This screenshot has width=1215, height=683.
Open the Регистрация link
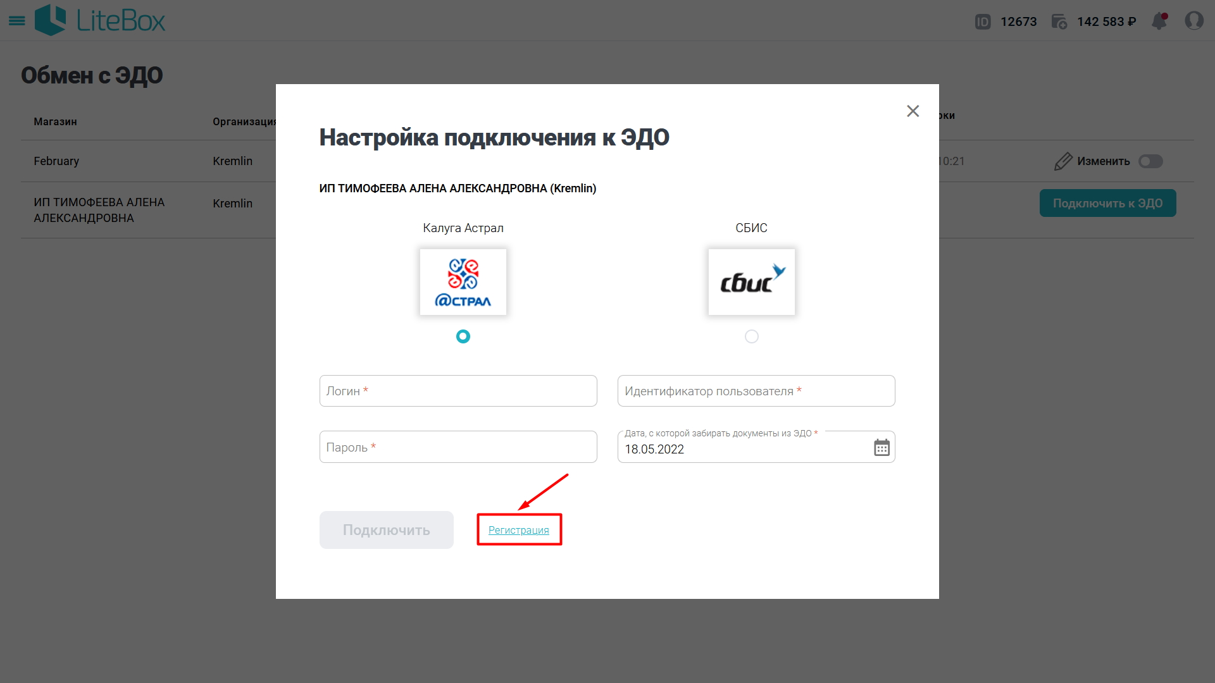tap(519, 530)
